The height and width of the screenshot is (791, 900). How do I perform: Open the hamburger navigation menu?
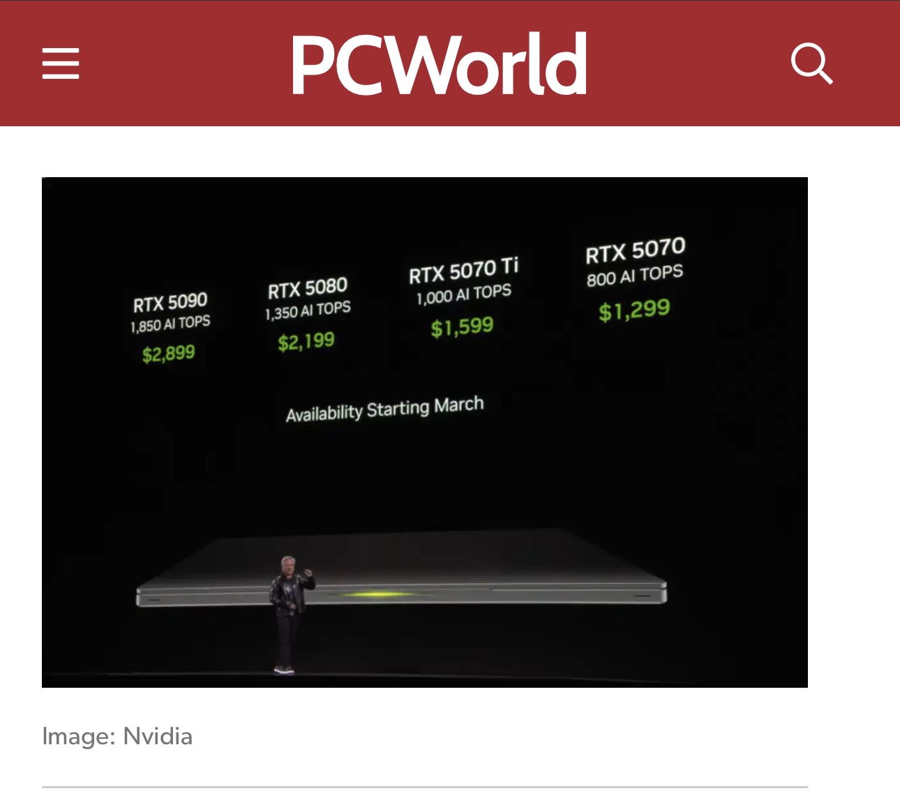click(x=61, y=63)
